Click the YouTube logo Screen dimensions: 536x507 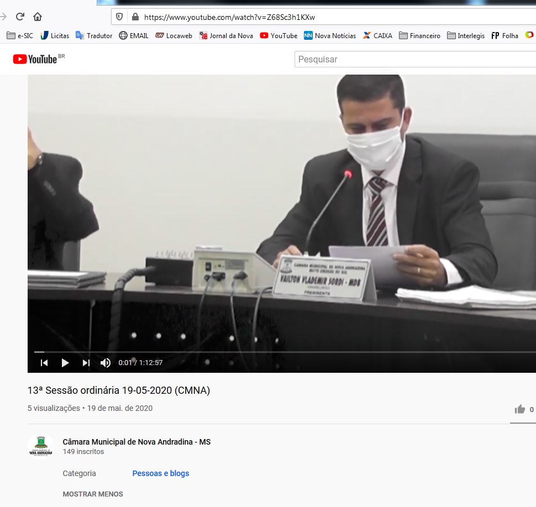click(35, 59)
